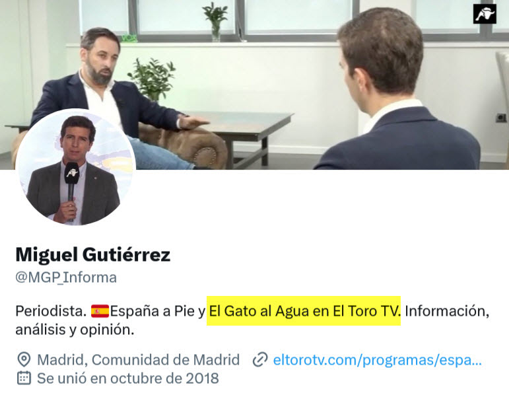Click the potted plant on the window sill

pos(215,21)
